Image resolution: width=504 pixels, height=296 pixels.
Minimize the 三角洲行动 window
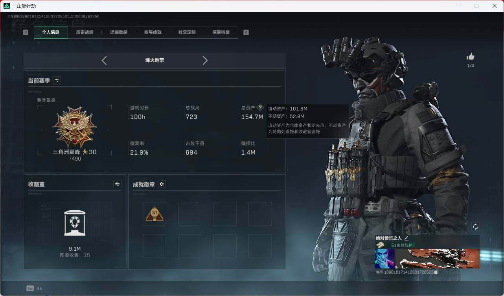click(459, 6)
